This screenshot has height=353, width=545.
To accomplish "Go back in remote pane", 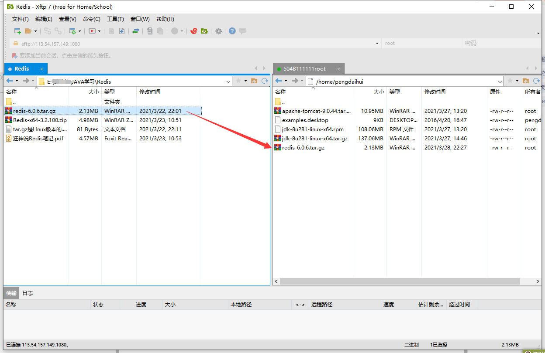I will tap(279, 81).
